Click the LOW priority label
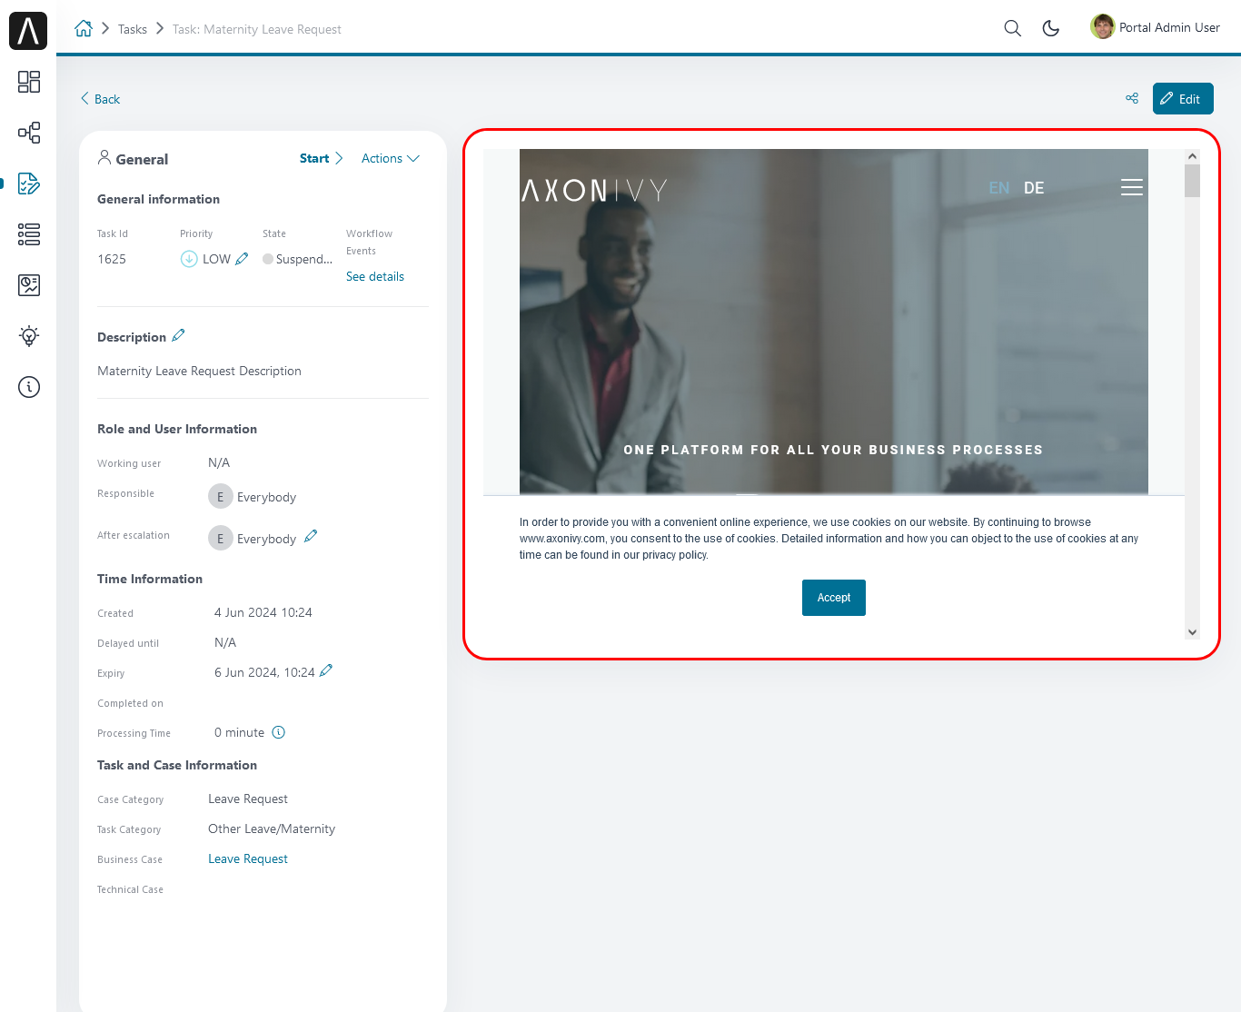Image resolution: width=1241 pixels, height=1012 pixels. [216, 259]
